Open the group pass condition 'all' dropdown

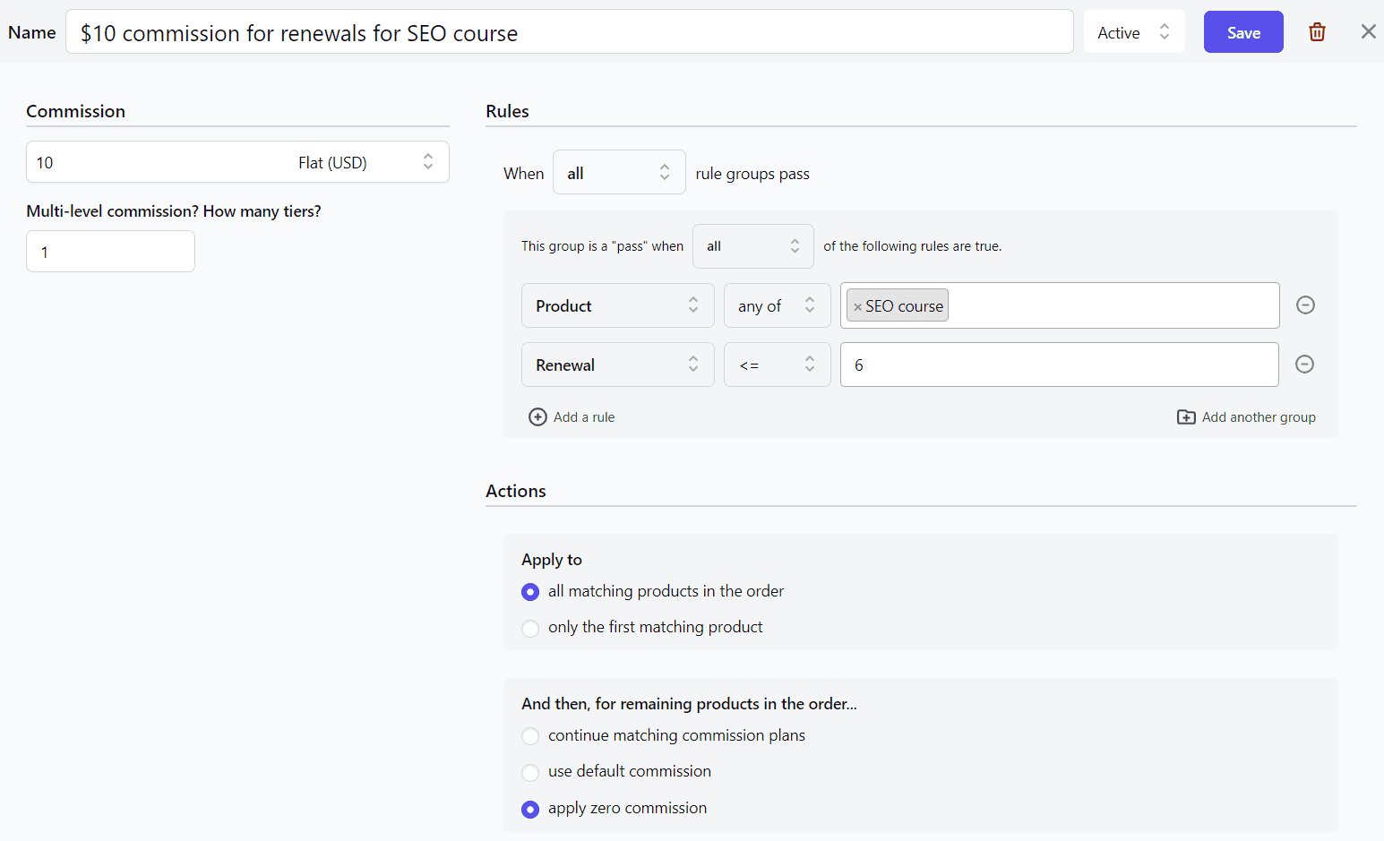point(752,246)
